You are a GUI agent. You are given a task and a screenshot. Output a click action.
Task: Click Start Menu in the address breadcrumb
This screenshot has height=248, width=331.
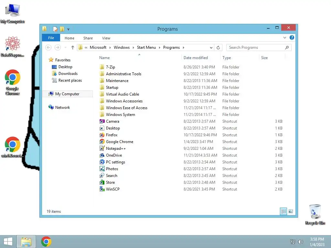(146, 47)
